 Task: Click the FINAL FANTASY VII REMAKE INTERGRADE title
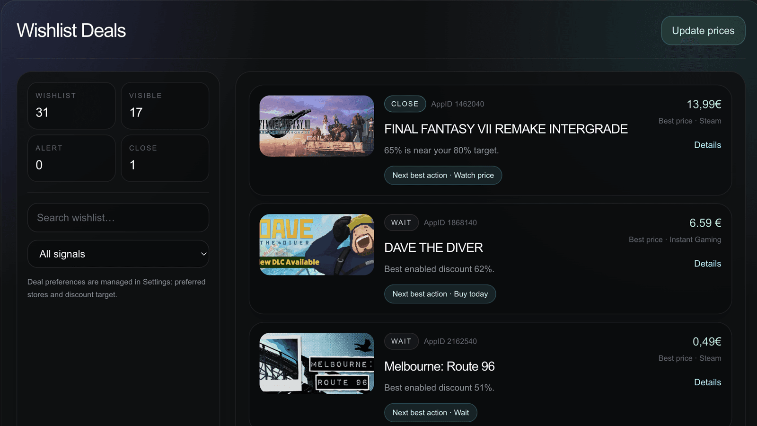coord(506,129)
